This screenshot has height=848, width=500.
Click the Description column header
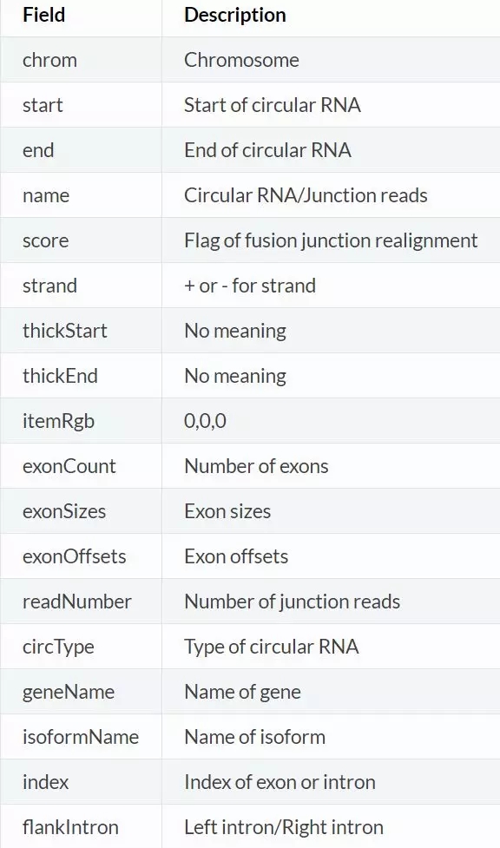pos(235,15)
